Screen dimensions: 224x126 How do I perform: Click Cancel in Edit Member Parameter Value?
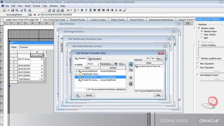tap(89, 95)
